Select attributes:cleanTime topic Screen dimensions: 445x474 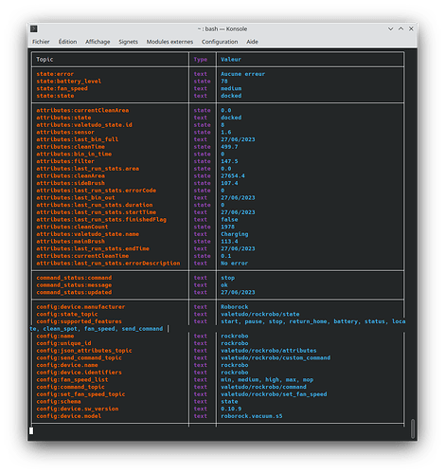[x=70, y=147]
